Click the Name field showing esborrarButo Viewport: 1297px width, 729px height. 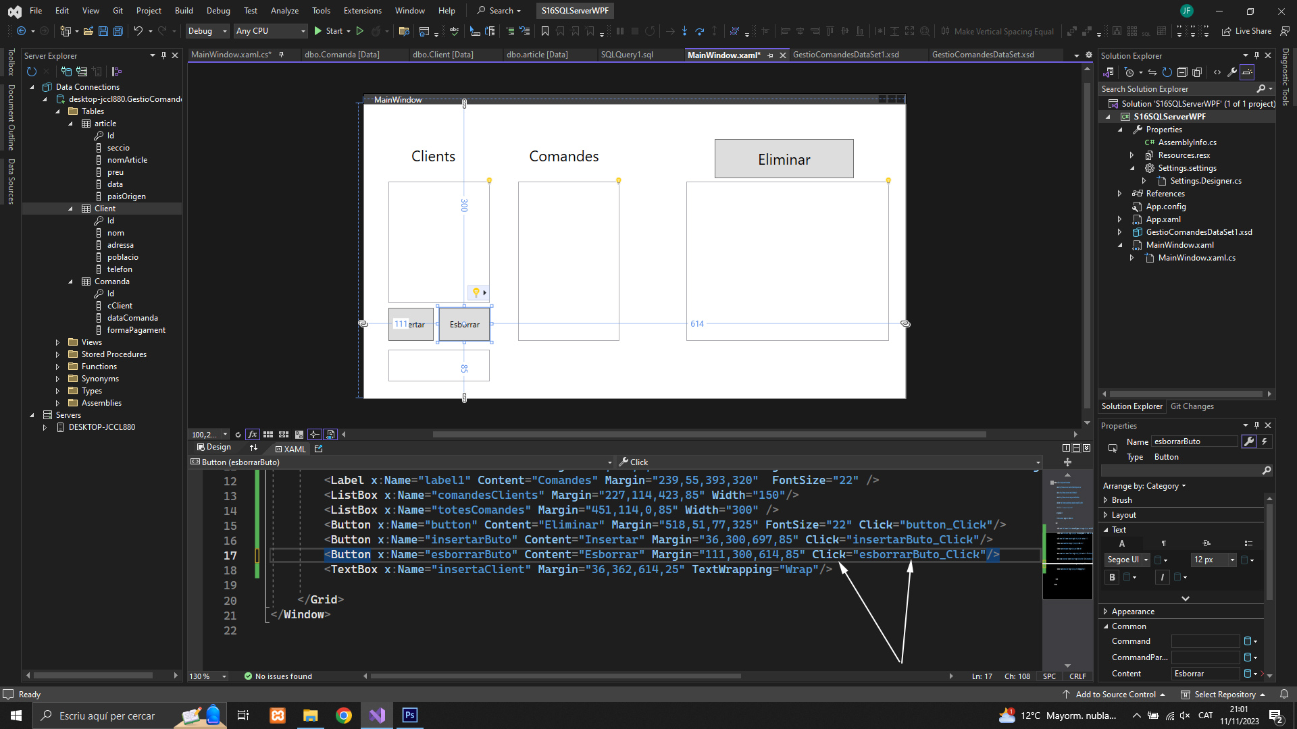click(1194, 441)
